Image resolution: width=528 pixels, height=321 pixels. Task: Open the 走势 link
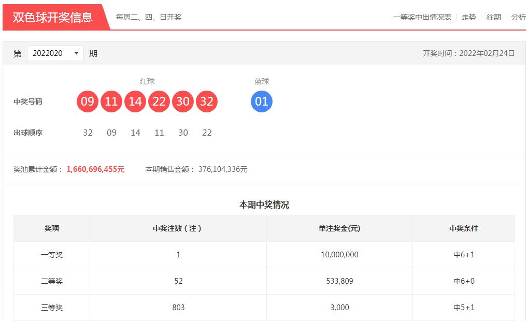[x=469, y=17]
